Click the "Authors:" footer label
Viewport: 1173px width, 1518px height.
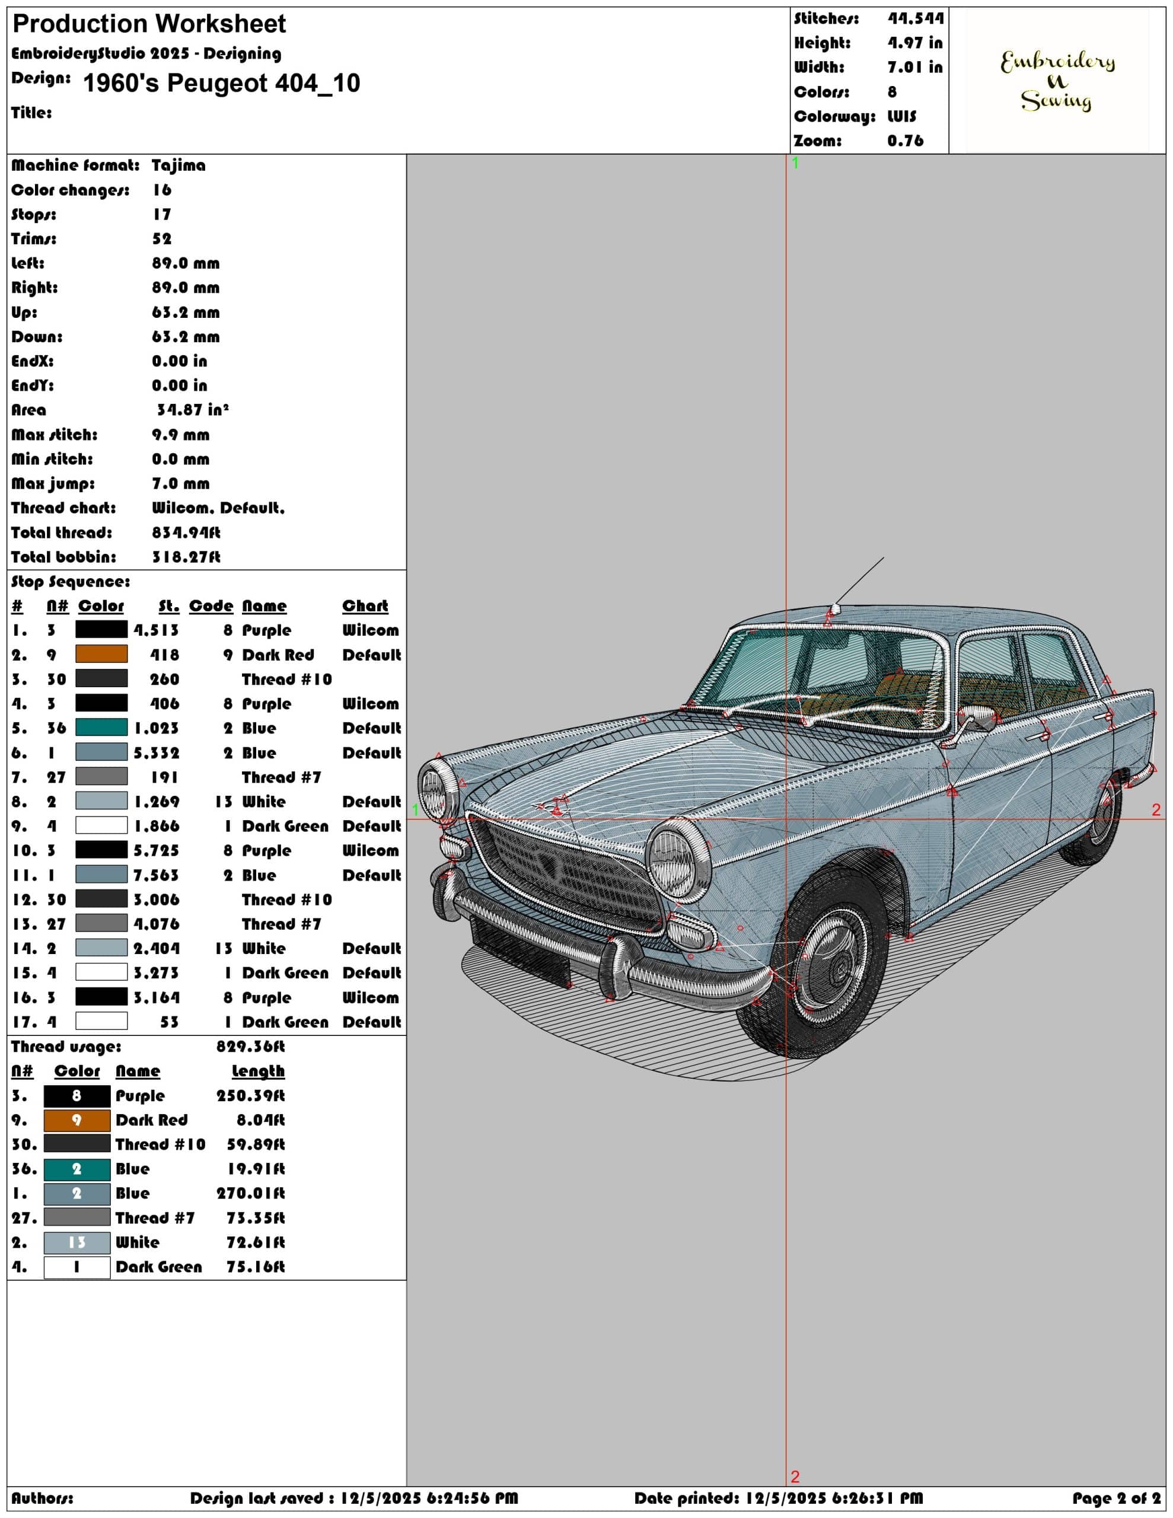click(43, 1498)
